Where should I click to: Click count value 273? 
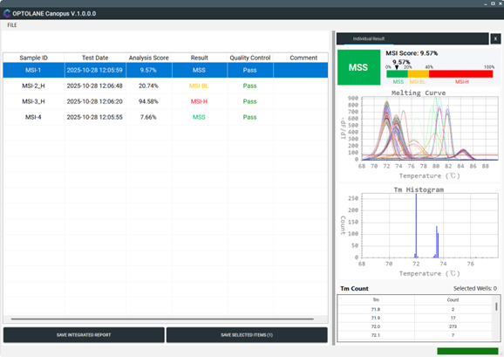pyautogui.click(x=453, y=326)
